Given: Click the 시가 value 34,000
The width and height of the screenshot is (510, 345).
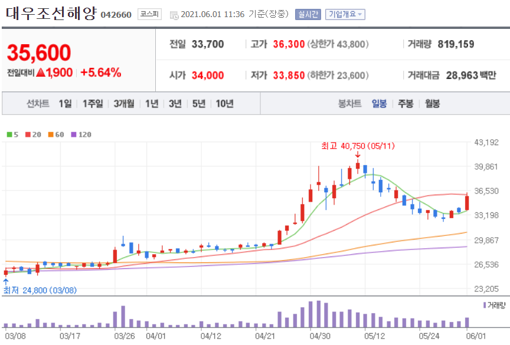Looking at the screenshot, I should click(208, 75).
